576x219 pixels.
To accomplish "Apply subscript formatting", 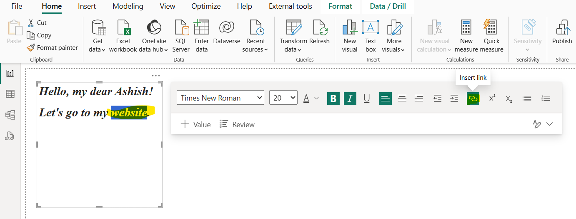I will (509, 98).
